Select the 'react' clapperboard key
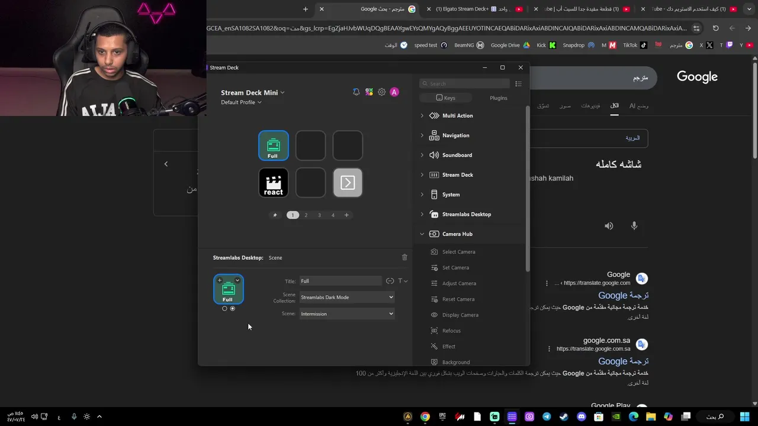The image size is (758, 426). coord(274,183)
